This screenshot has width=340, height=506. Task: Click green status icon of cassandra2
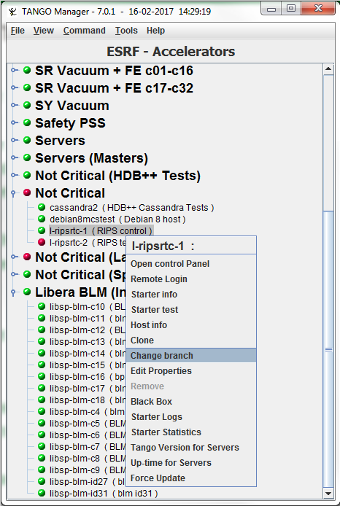point(42,207)
